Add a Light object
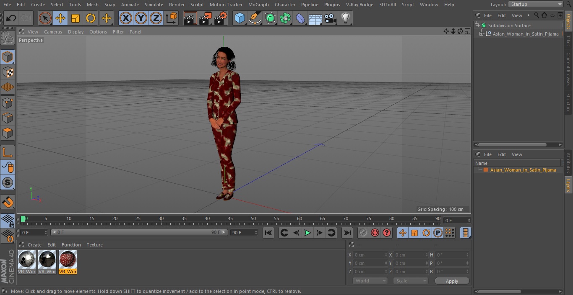Screen dimensions: 573x295 (x=346, y=18)
